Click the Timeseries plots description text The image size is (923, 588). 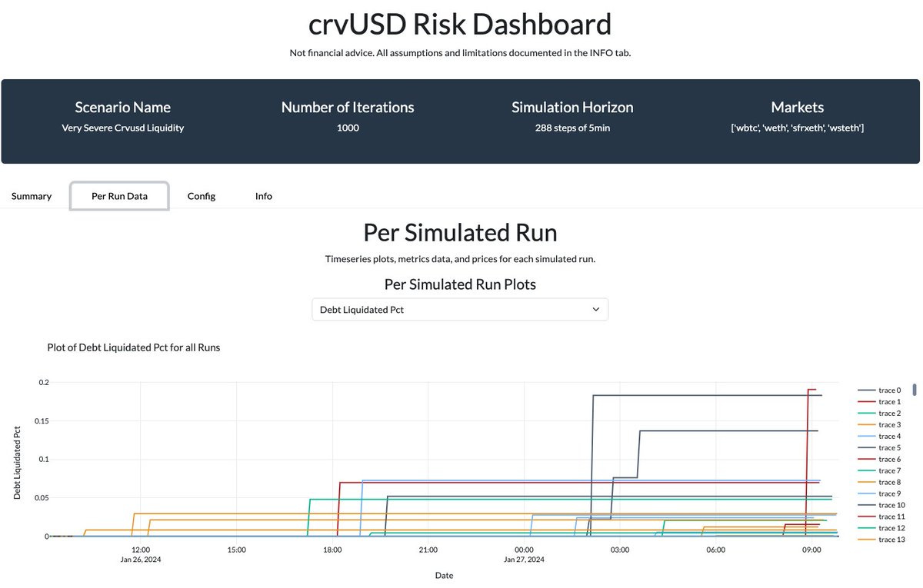460,259
